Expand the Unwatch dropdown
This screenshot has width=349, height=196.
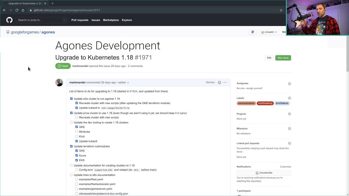pos(269,32)
